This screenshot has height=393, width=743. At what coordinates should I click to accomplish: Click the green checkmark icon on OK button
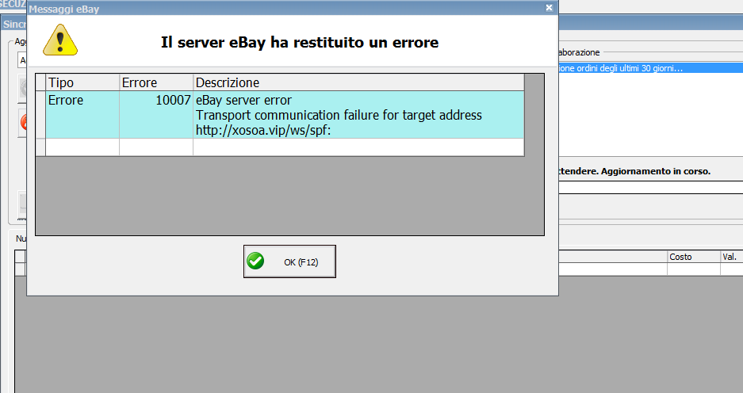point(255,261)
